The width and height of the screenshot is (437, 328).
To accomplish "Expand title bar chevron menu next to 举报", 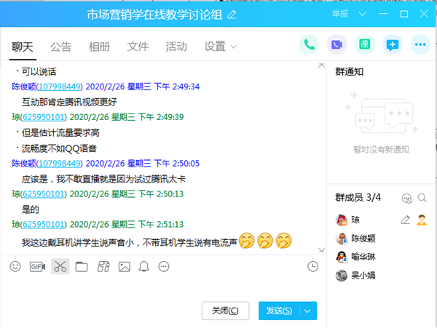I will tap(362, 14).
